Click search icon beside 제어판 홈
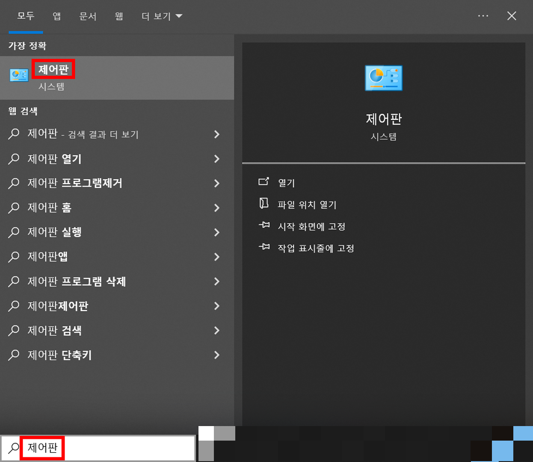 [14, 208]
